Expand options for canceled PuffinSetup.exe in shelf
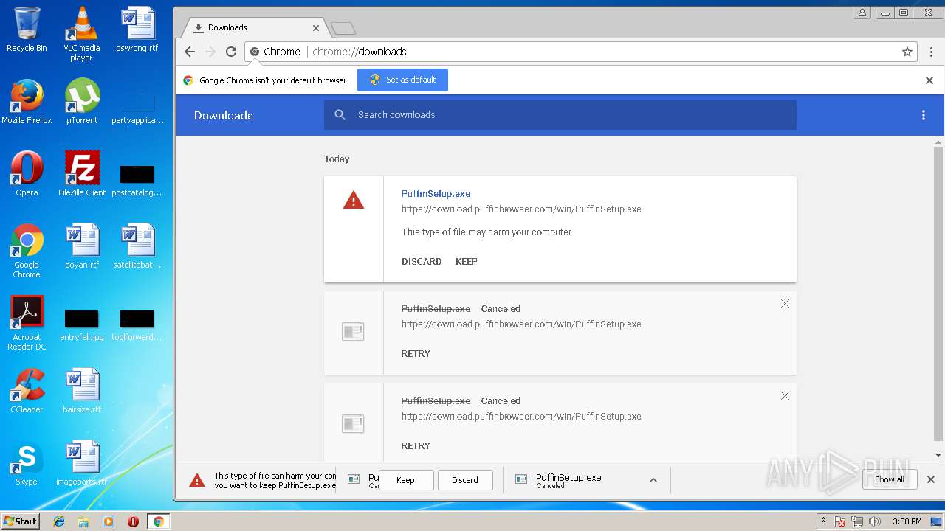Image resolution: width=945 pixels, height=531 pixels. point(653,480)
